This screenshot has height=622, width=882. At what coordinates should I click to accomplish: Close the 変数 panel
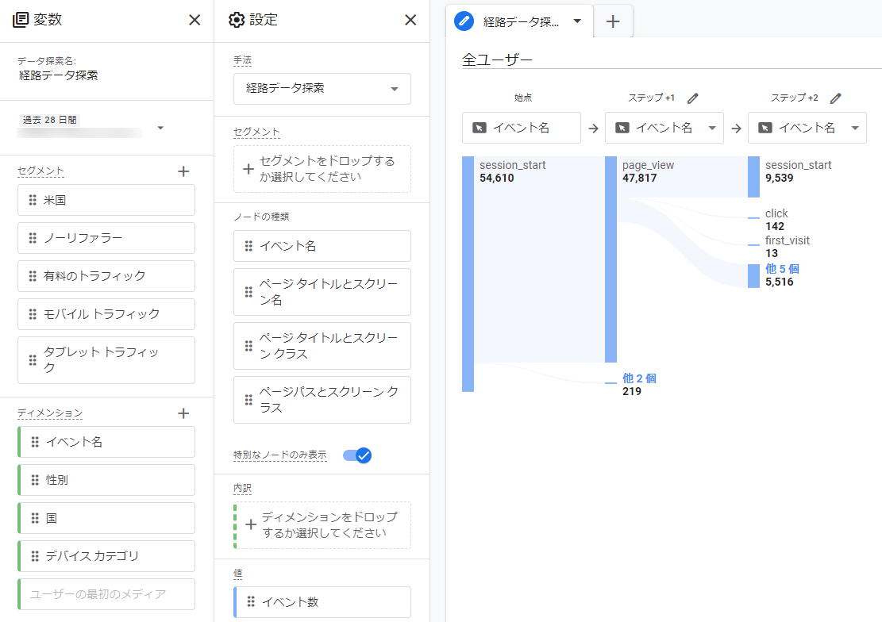click(195, 20)
